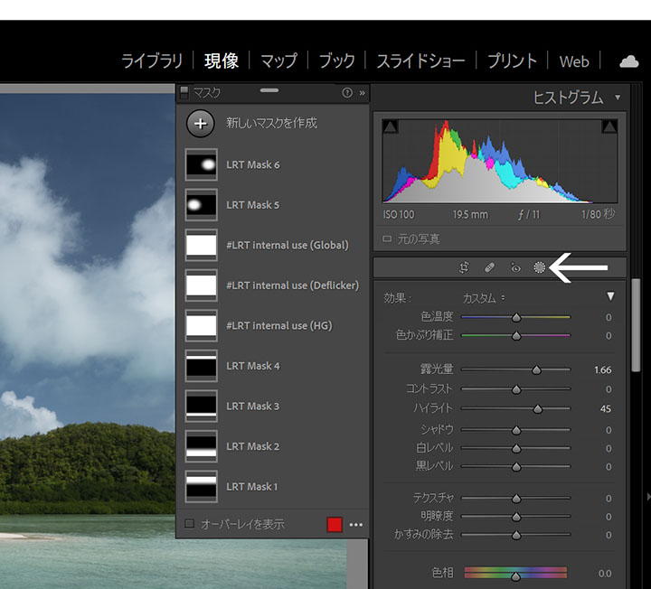
Task: Open overlay options three-dot menu
Action: [356, 525]
